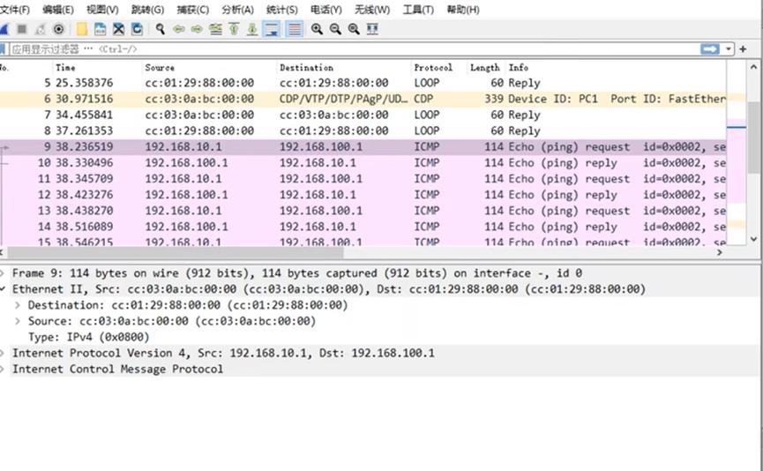Screen dimensions: 763x471
Task: Select packet 9 ICMP echo request
Action: (363, 147)
